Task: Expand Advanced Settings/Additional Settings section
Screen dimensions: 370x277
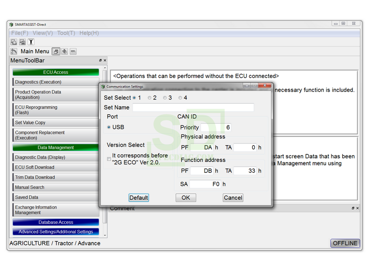Action: 55,232
